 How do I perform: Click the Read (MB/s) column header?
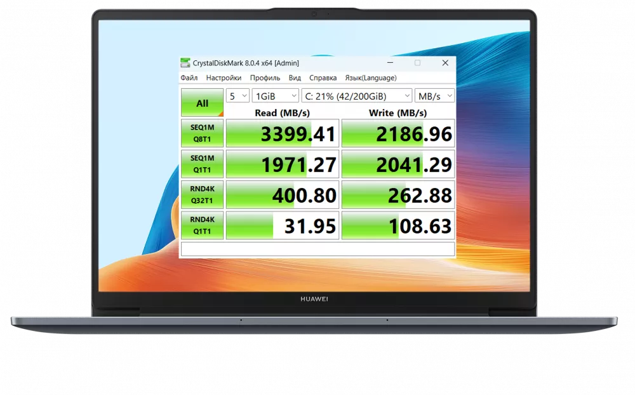(283, 112)
